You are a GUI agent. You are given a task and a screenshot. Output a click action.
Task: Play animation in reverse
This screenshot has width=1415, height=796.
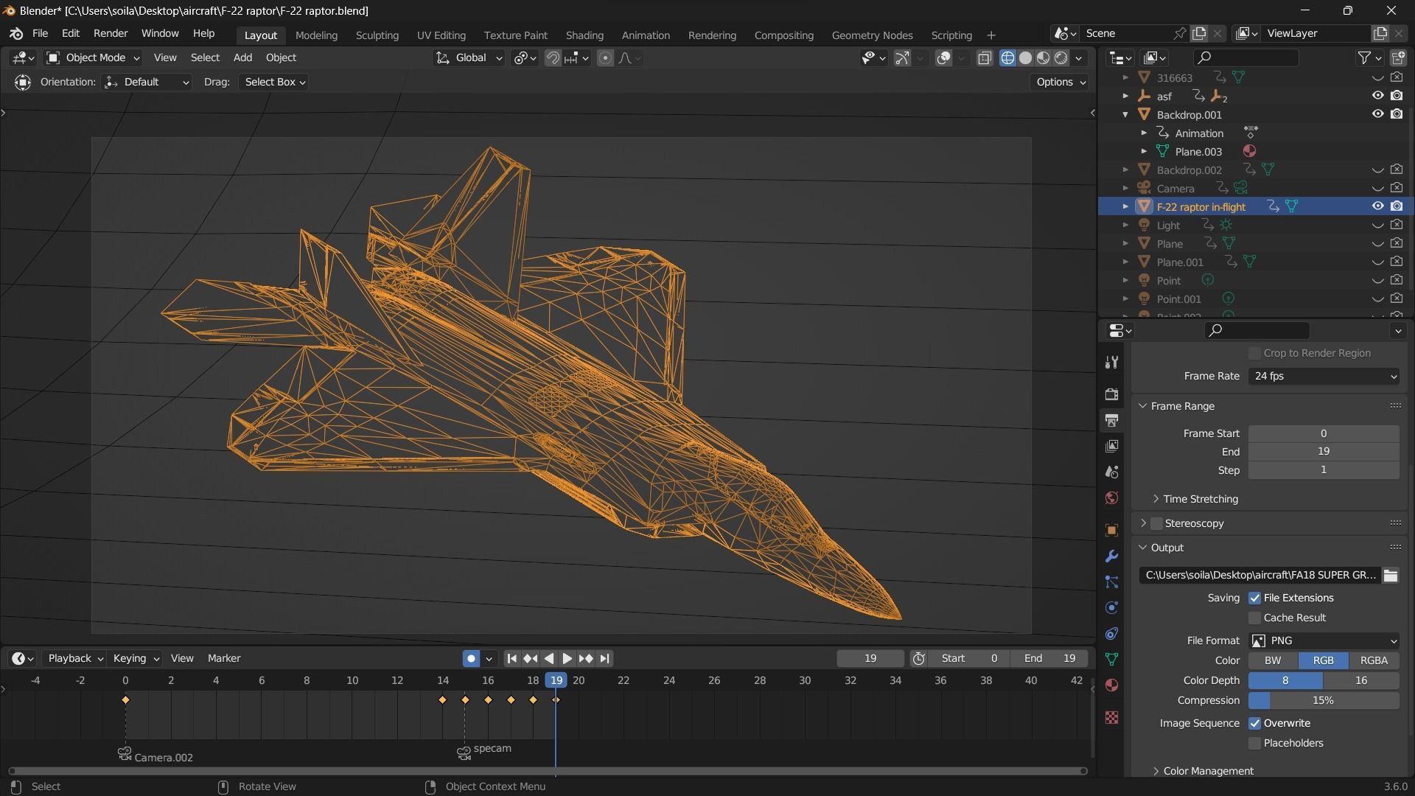click(549, 658)
